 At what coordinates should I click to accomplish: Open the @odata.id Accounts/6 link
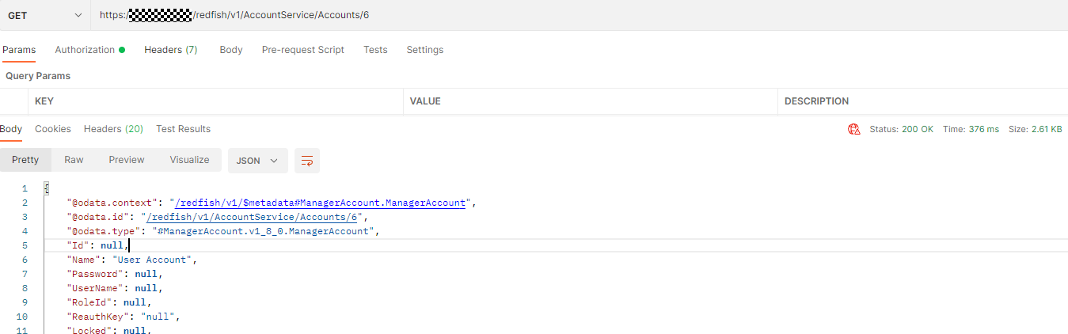(252, 217)
